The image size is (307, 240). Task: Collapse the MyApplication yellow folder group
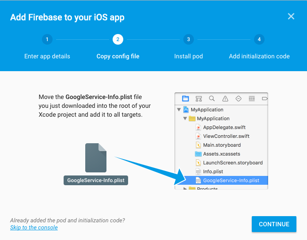[x=185, y=118]
